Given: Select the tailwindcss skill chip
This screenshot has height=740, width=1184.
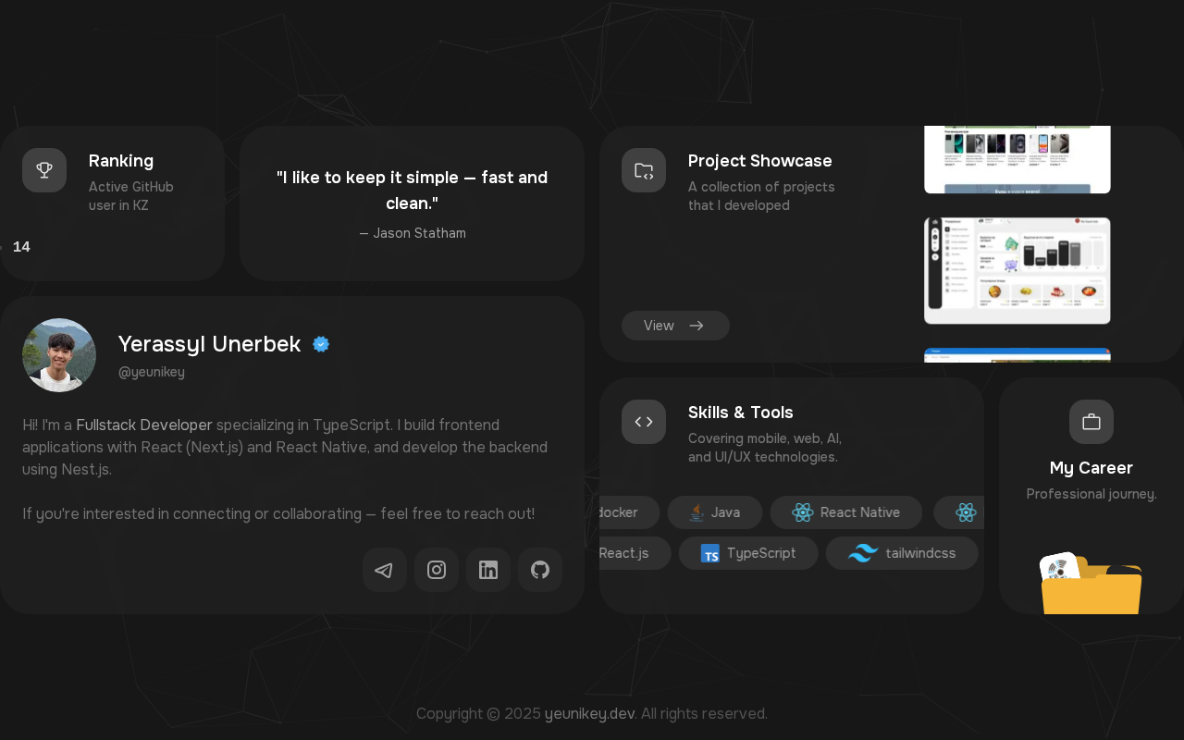Looking at the screenshot, I should 902,553.
